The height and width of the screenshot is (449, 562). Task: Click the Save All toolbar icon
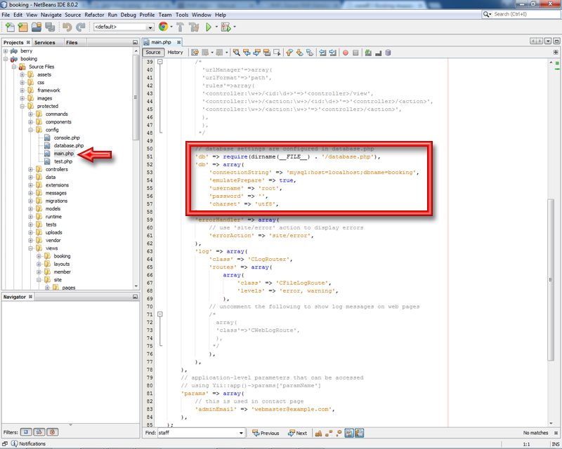50,27
